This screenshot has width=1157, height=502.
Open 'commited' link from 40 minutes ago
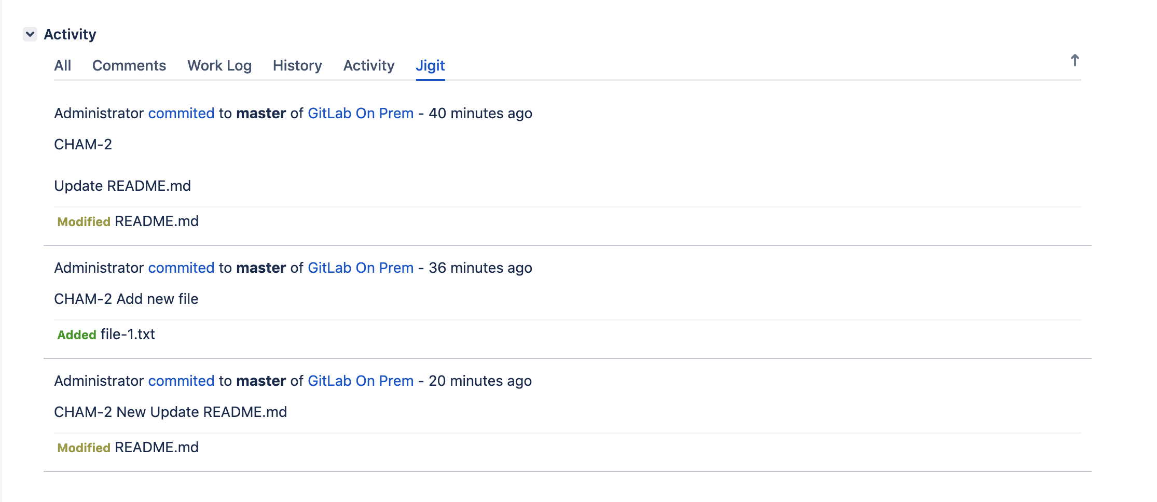pos(181,113)
